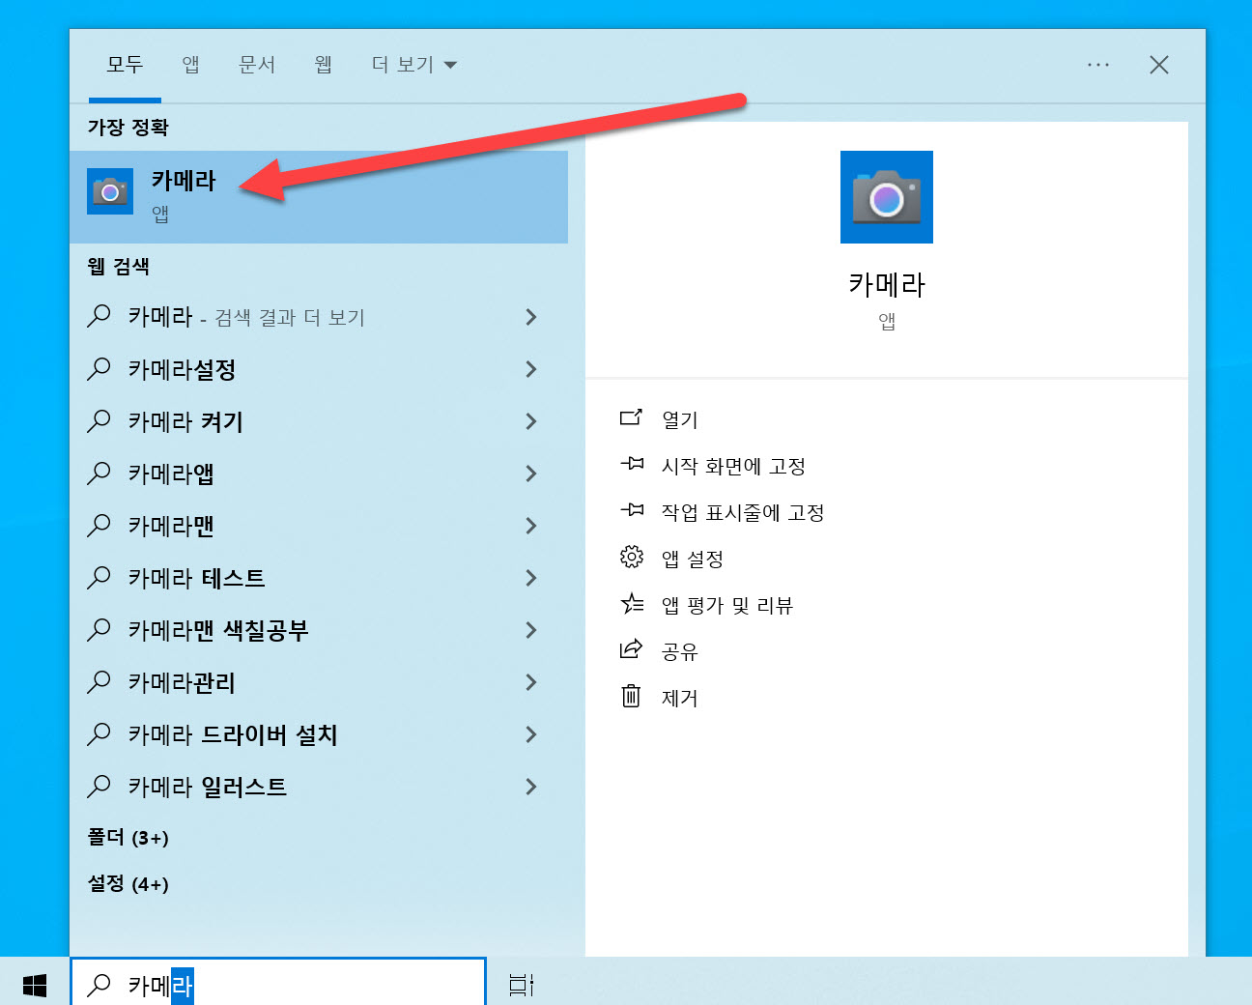The width and height of the screenshot is (1252, 1005).
Task: Select the 카메라맨 색칠공부 suggestion text
Action: tap(218, 630)
